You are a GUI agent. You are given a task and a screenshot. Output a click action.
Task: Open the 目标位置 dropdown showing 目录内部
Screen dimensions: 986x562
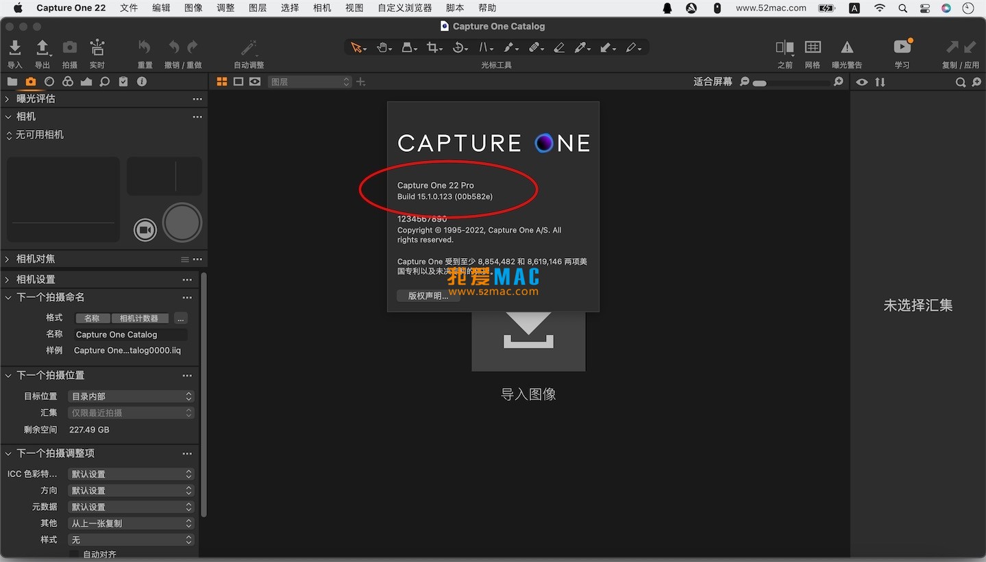(130, 396)
